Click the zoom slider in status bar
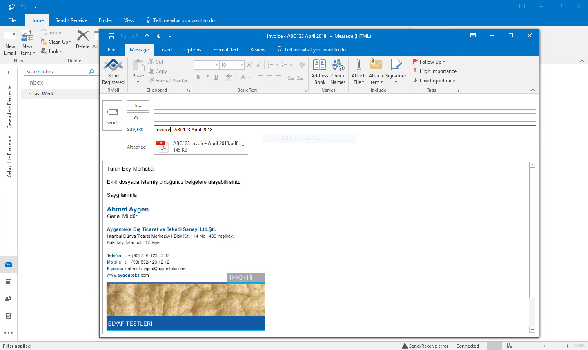This screenshot has height=350, width=588. click(544, 346)
